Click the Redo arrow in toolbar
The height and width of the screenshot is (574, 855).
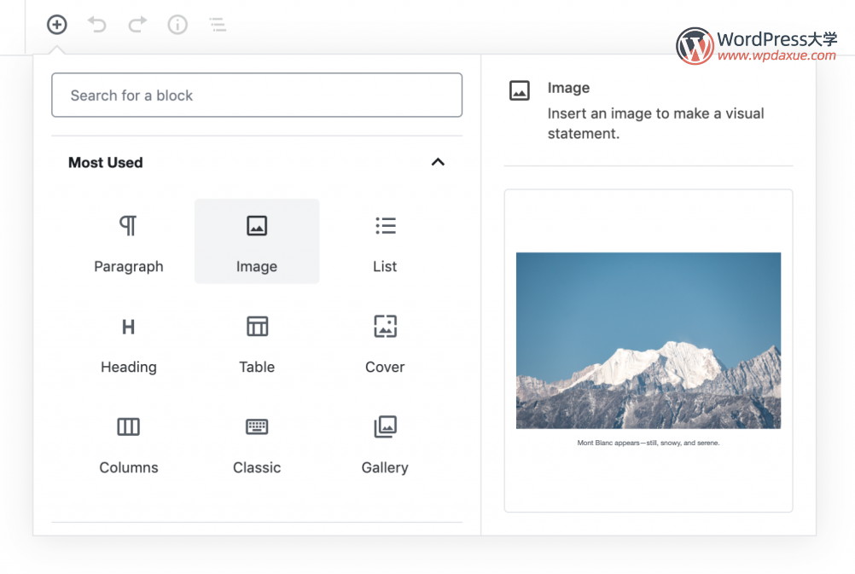[x=137, y=25]
